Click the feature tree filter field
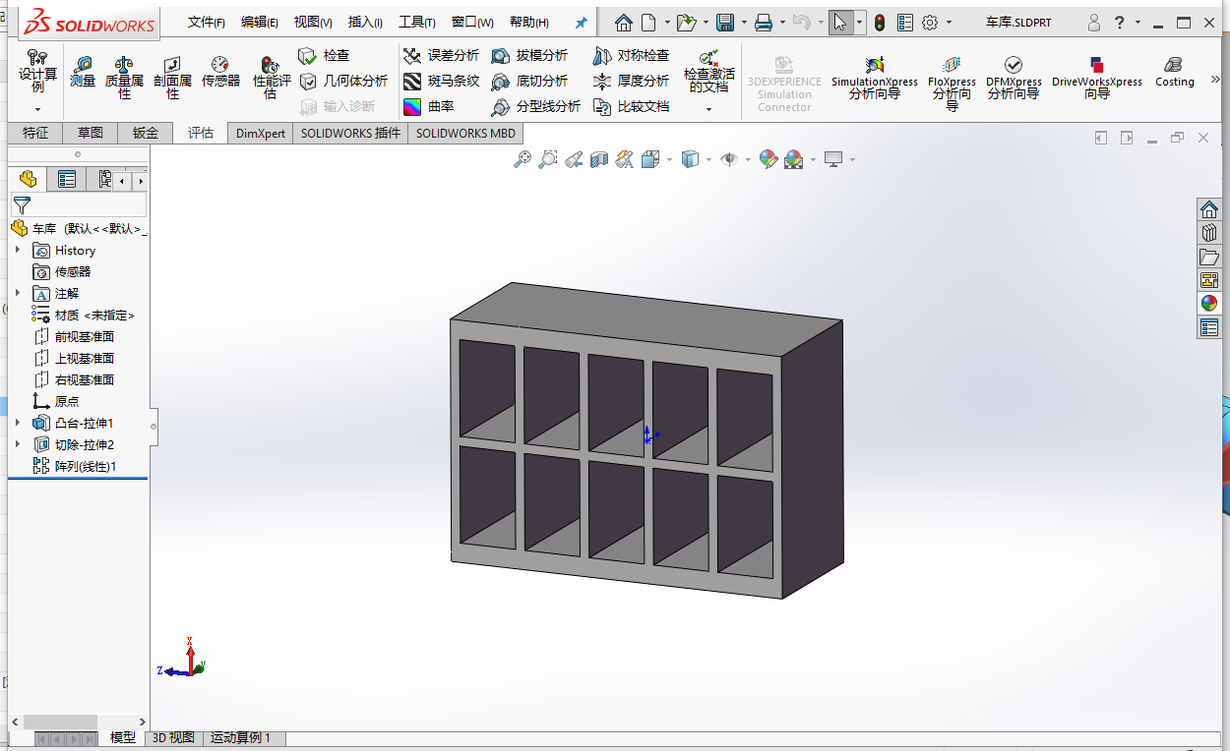Viewport: 1230px width, 751px height. [79, 204]
